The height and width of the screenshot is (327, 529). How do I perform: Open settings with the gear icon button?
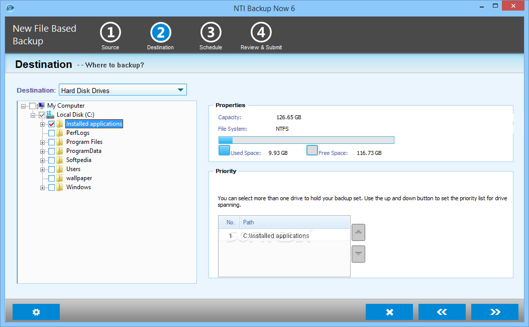(x=36, y=312)
